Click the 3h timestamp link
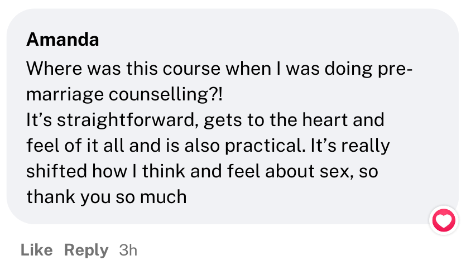This screenshot has height=270, width=466. click(128, 250)
